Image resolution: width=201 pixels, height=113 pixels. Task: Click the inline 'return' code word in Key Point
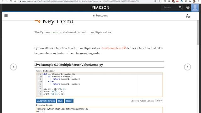[x=56, y=32]
